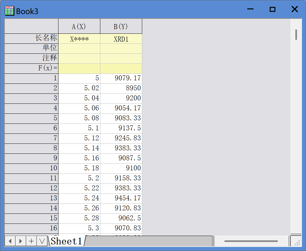Add a new sheet with plus button
This screenshot has height=251, width=306.
point(31,241)
